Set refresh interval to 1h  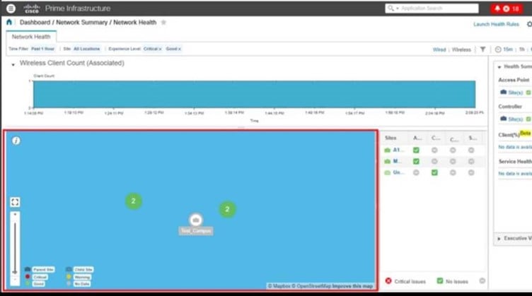(522, 49)
